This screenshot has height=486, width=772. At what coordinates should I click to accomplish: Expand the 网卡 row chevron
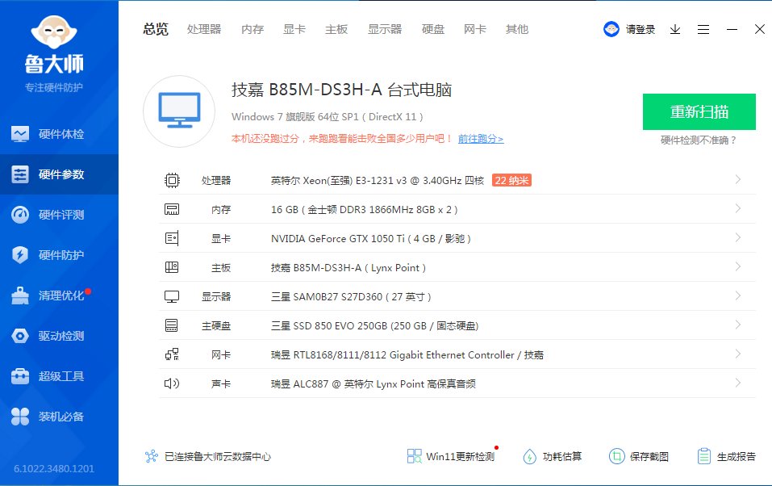[737, 354]
